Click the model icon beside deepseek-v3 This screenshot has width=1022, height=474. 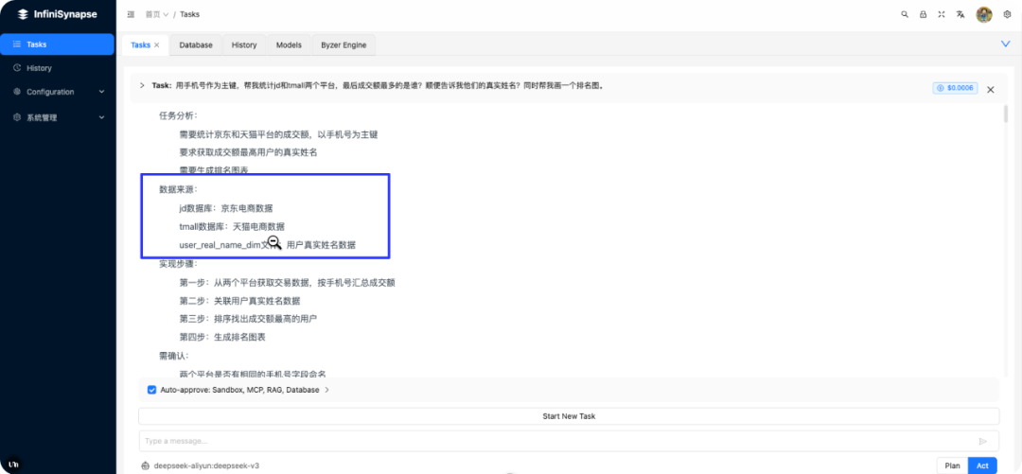coord(146,466)
